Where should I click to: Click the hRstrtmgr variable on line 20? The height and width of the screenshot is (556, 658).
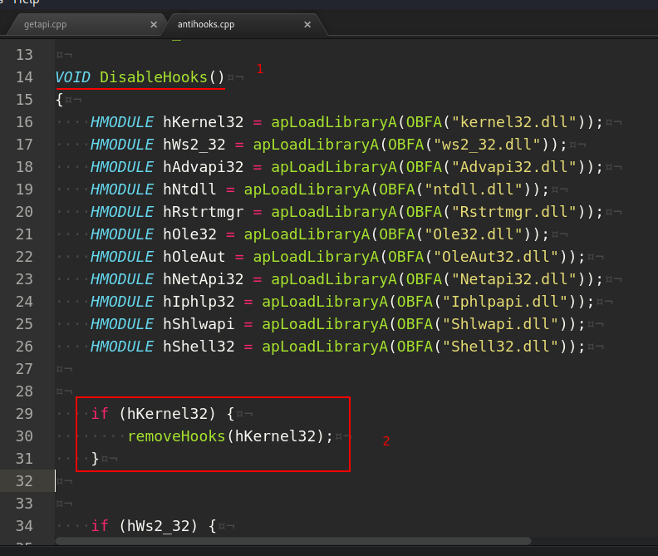(203, 212)
